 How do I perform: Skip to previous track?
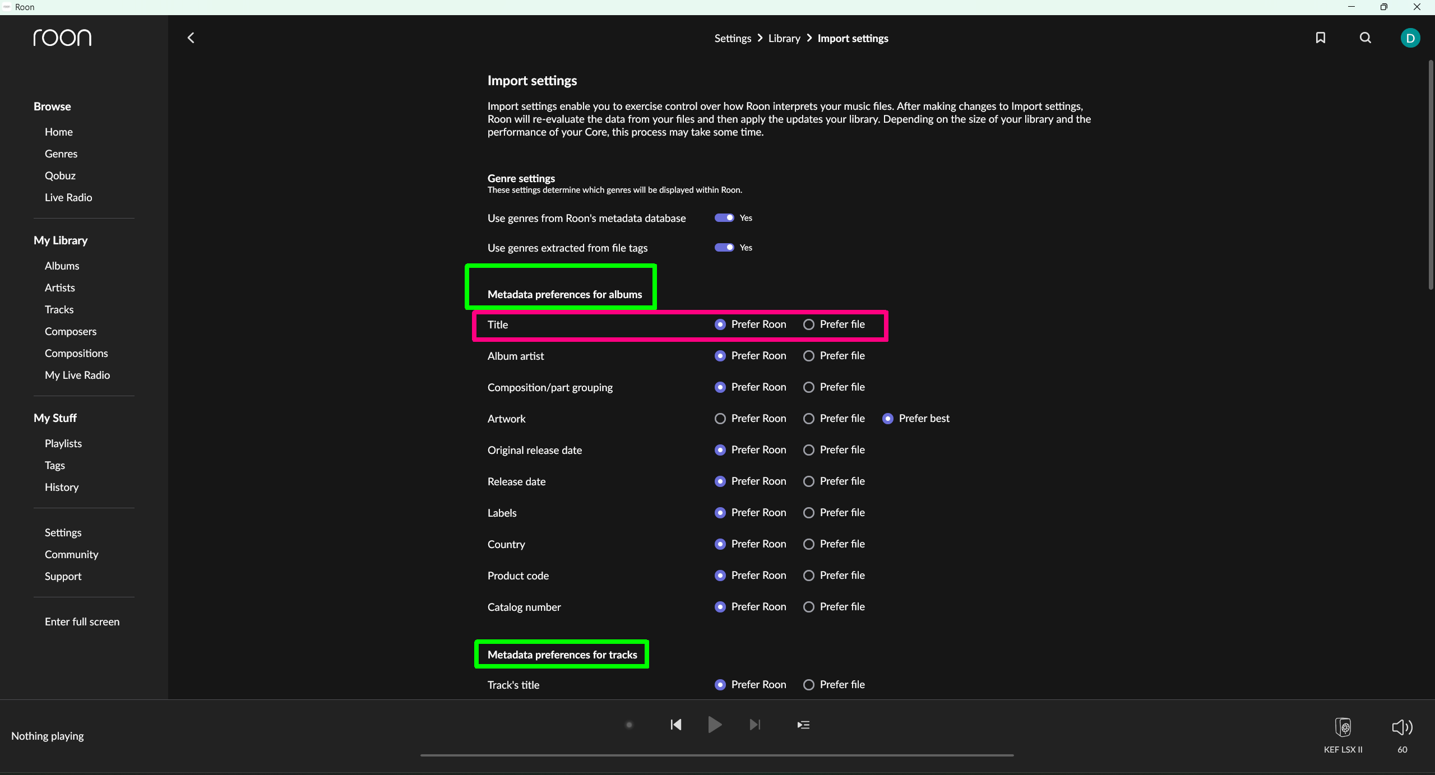[x=676, y=725]
